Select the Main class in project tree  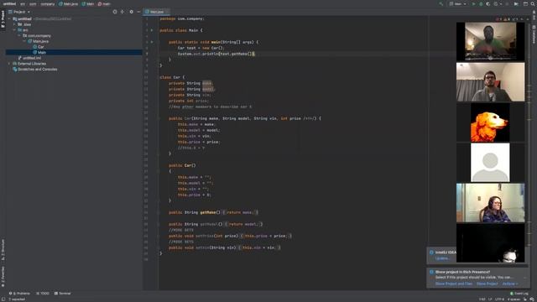(x=39, y=52)
